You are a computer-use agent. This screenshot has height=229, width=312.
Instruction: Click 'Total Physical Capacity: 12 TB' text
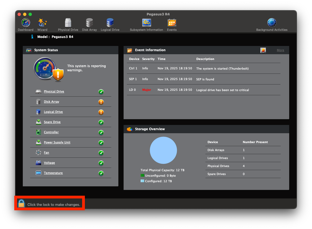coord(162,170)
